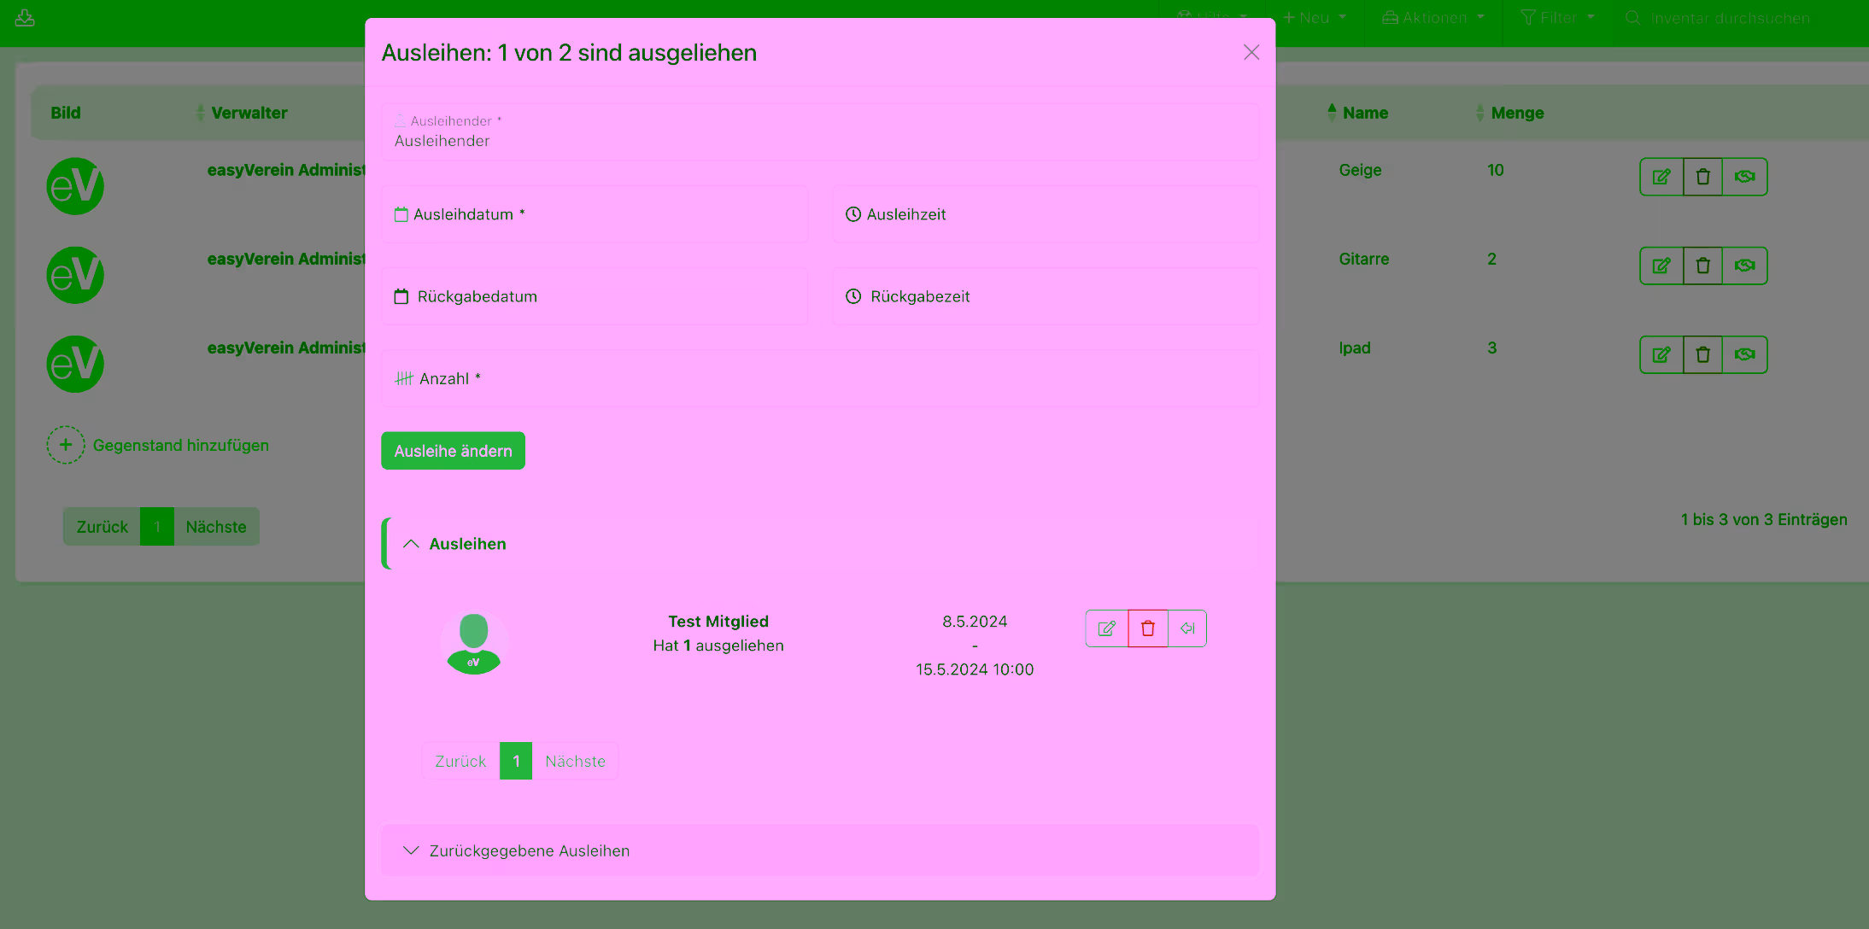
Task: Edit the Ipad inventory item
Action: (1661, 354)
